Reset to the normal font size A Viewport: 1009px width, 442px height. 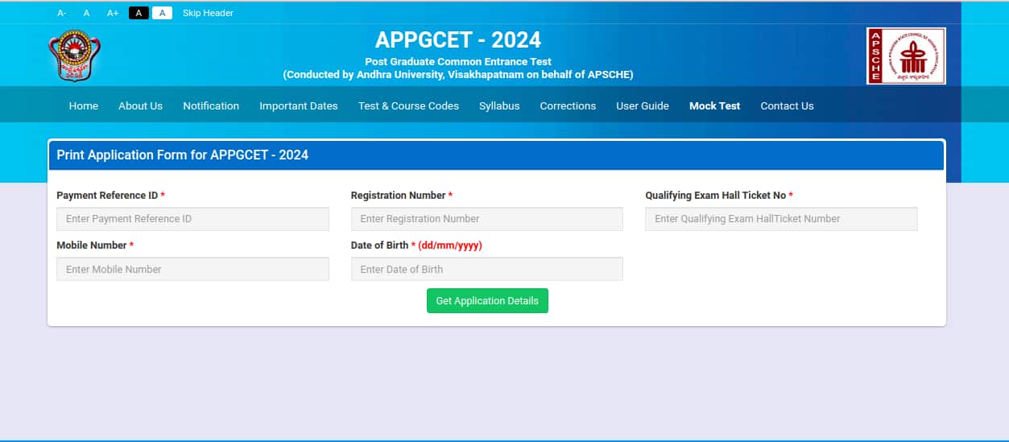pos(86,13)
